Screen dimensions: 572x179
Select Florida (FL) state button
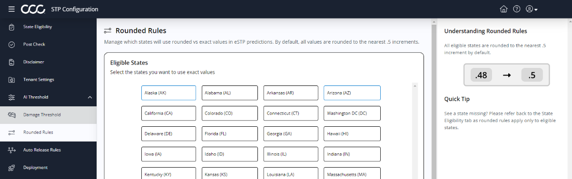[x=229, y=134]
